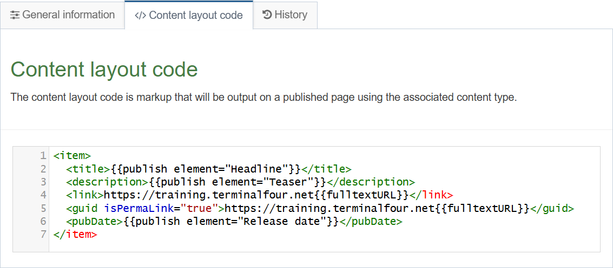The image size is (613, 268).
Task: Click the "true" attribute value in guid line
Action: tap(199, 208)
